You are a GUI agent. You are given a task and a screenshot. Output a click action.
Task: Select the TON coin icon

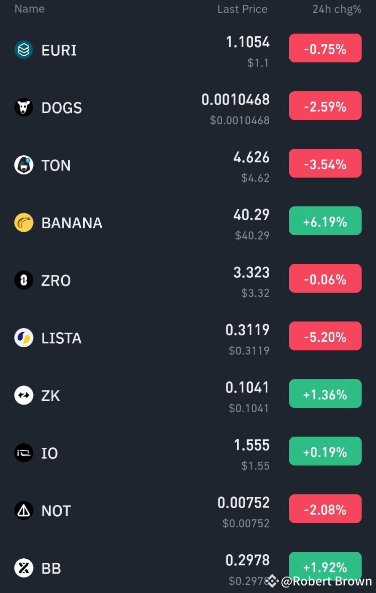coord(24,165)
